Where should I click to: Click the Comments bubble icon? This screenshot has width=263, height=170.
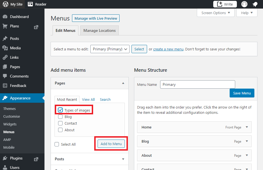pyautogui.click(x=5, y=76)
